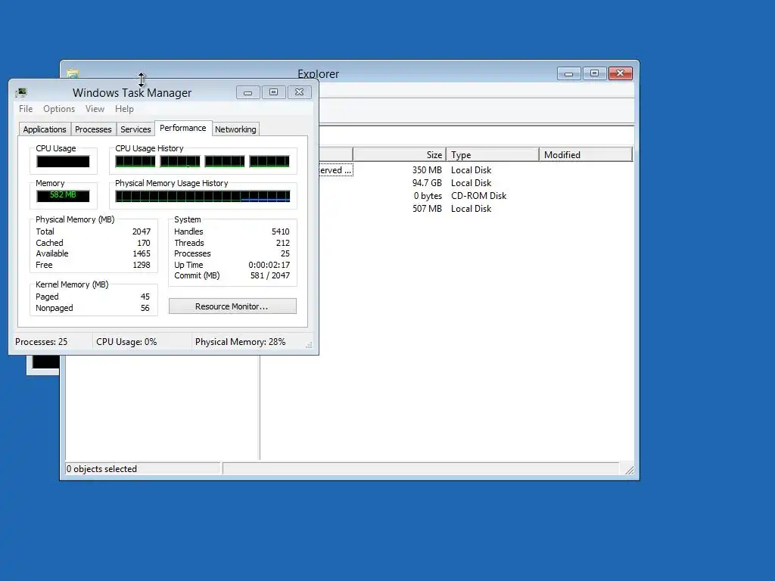Viewport: 775px width, 581px height.
Task: Click the Cached value 170
Action: pos(143,243)
